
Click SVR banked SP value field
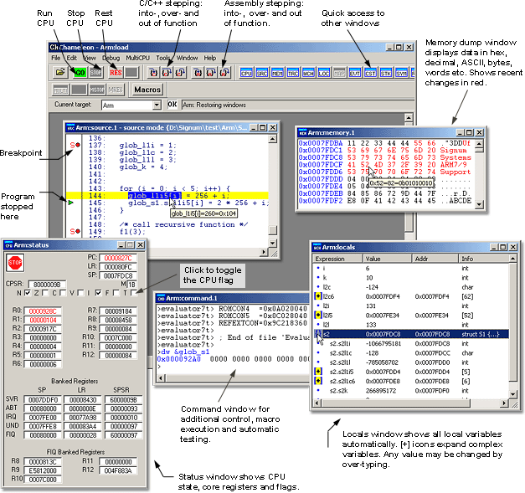tap(43, 400)
